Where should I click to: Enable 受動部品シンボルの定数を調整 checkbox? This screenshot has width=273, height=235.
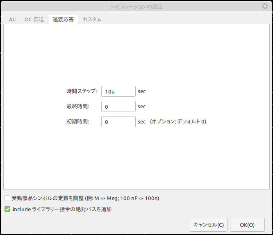pos(7,198)
